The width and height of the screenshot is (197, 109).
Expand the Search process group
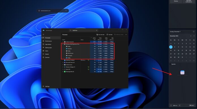[63, 69]
